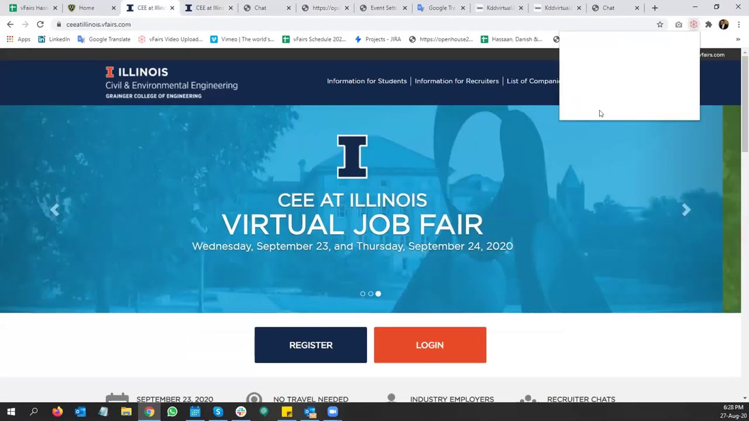Open Skype from the taskbar

[x=218, y=412]
